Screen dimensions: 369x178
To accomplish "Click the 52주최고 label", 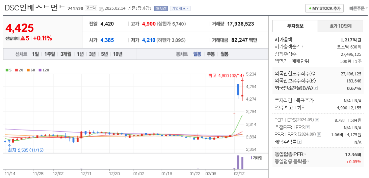I will click(x=284, y=108).
